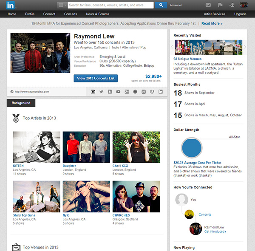Viewport: 255px width, 251px height.
Task: Open the Google Plus icon
Action: 127,92
